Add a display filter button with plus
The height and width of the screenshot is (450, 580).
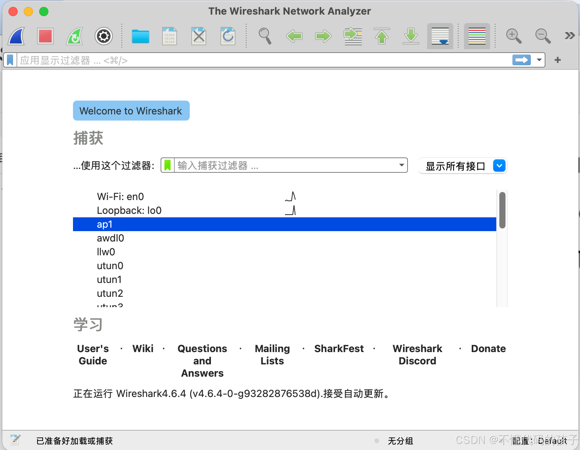(558, 60)
